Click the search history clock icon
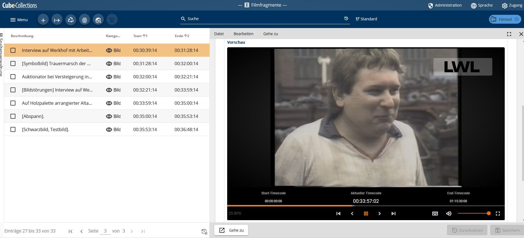 (346, 19)
